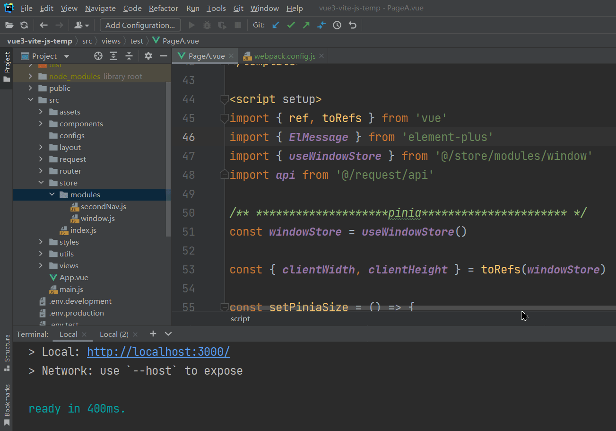Click the Select Opened File target icon

pos(98,56)
